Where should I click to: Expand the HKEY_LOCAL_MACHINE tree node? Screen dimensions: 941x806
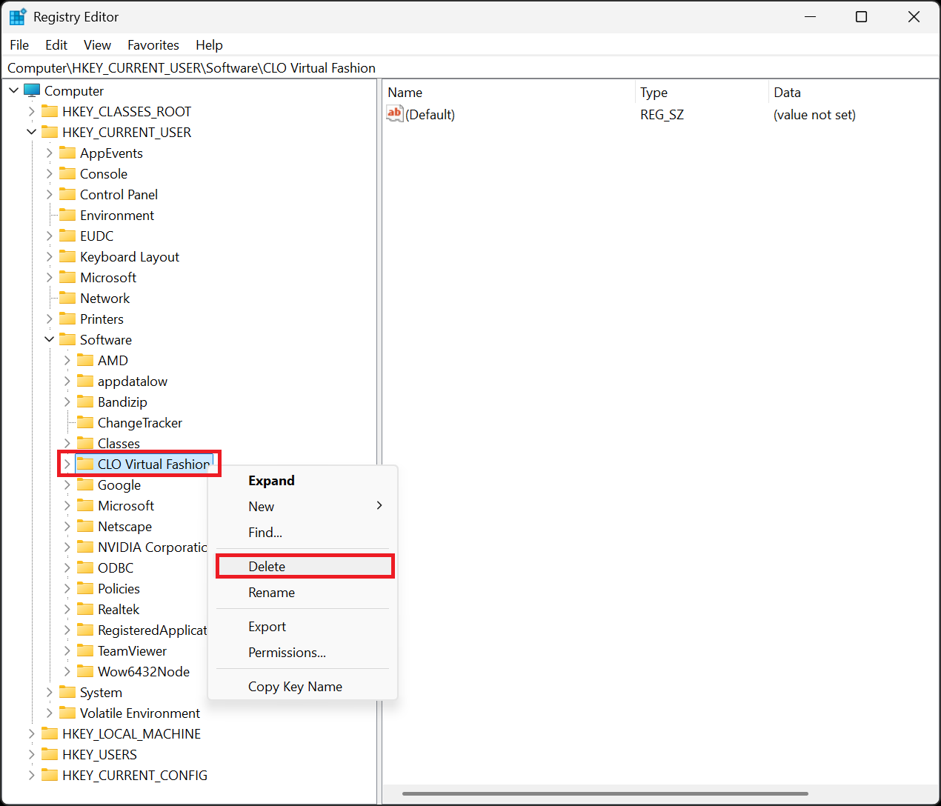click(31, 733)
